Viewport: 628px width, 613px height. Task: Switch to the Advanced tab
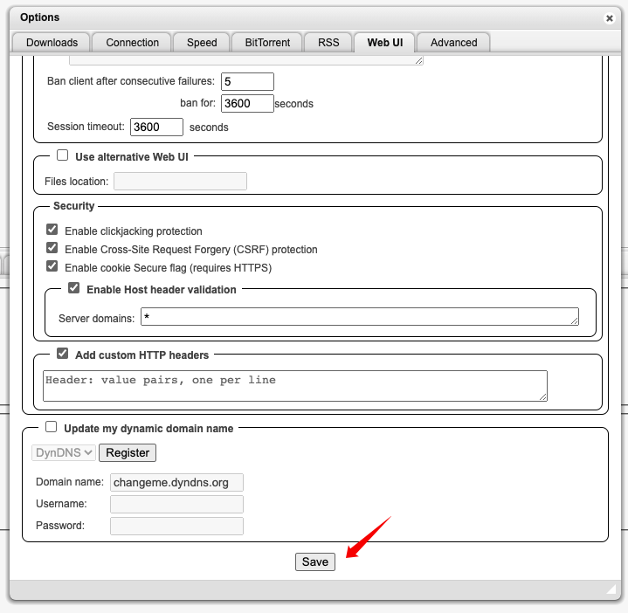pos(453,43)
